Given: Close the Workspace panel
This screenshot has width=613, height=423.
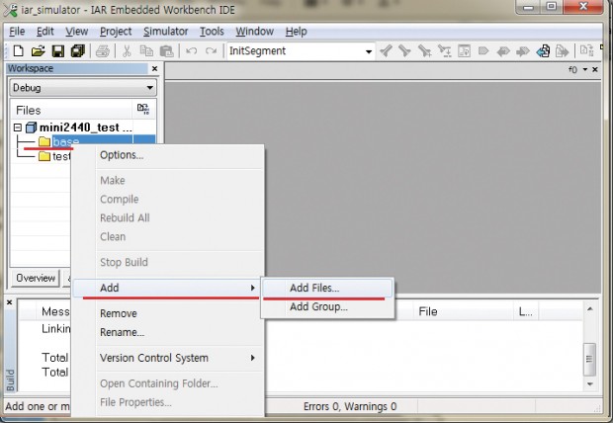Looking at the screenshot, I should click(x=155, y=69).
